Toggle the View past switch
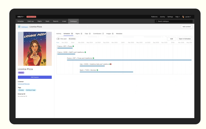 pyautogui.click(x=58, y=39)
